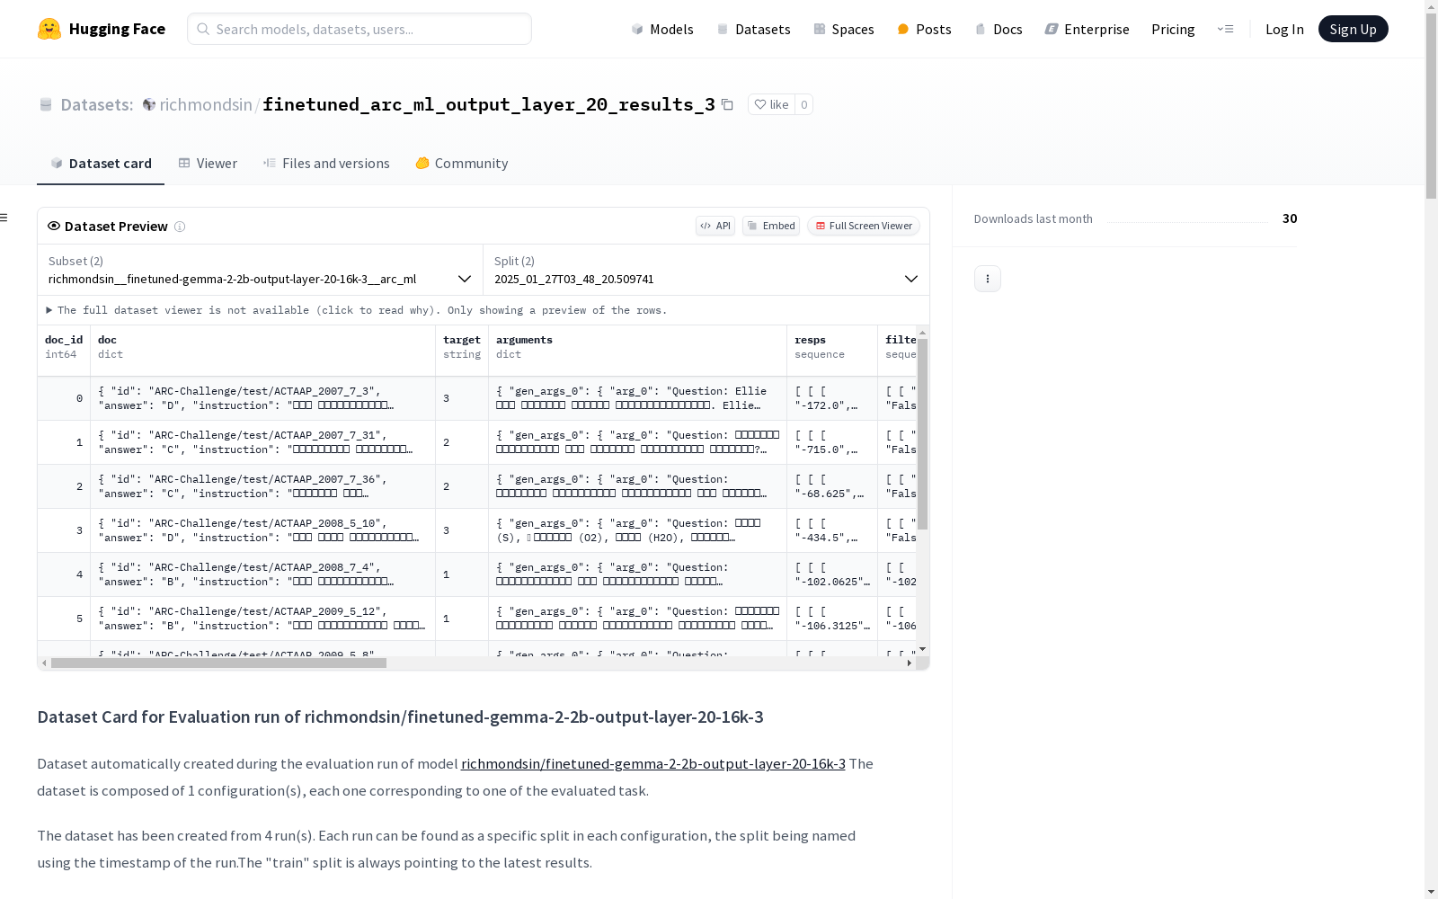The height and width of the screenshot is (899, 1438).
Task: Click the page scrollbar down arrow
Action: 1431,892
